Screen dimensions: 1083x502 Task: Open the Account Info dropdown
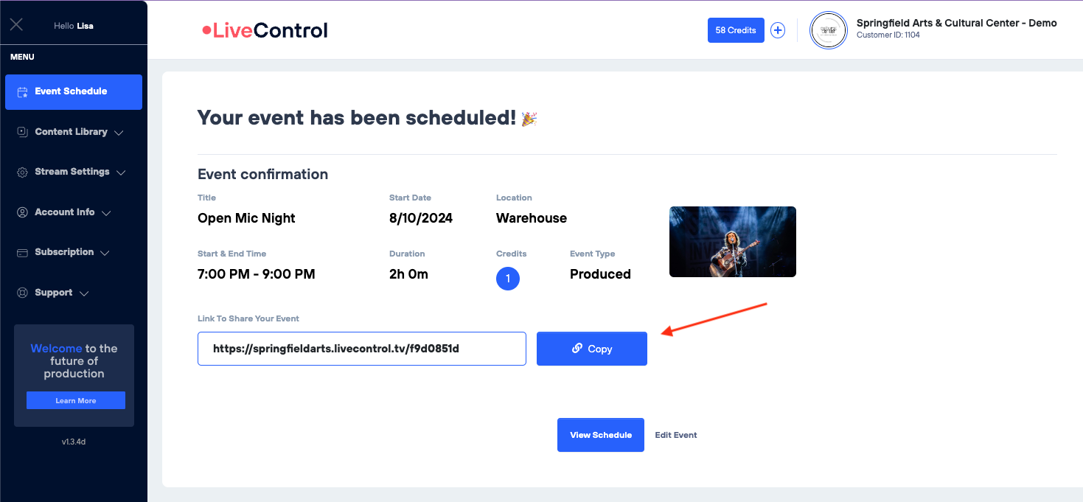[106, 212]
